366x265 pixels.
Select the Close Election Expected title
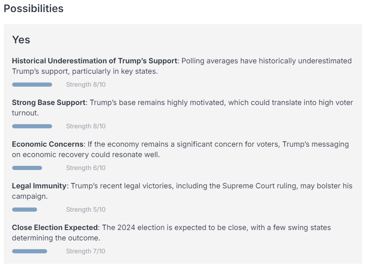point(55,227)
